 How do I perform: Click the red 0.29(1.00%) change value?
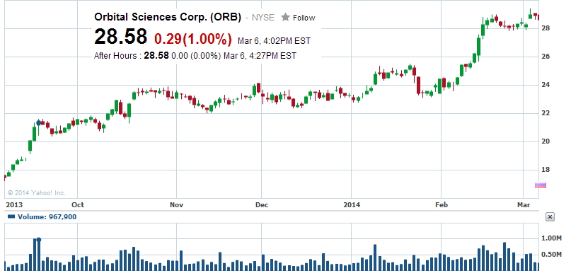(x=193, y=39)
